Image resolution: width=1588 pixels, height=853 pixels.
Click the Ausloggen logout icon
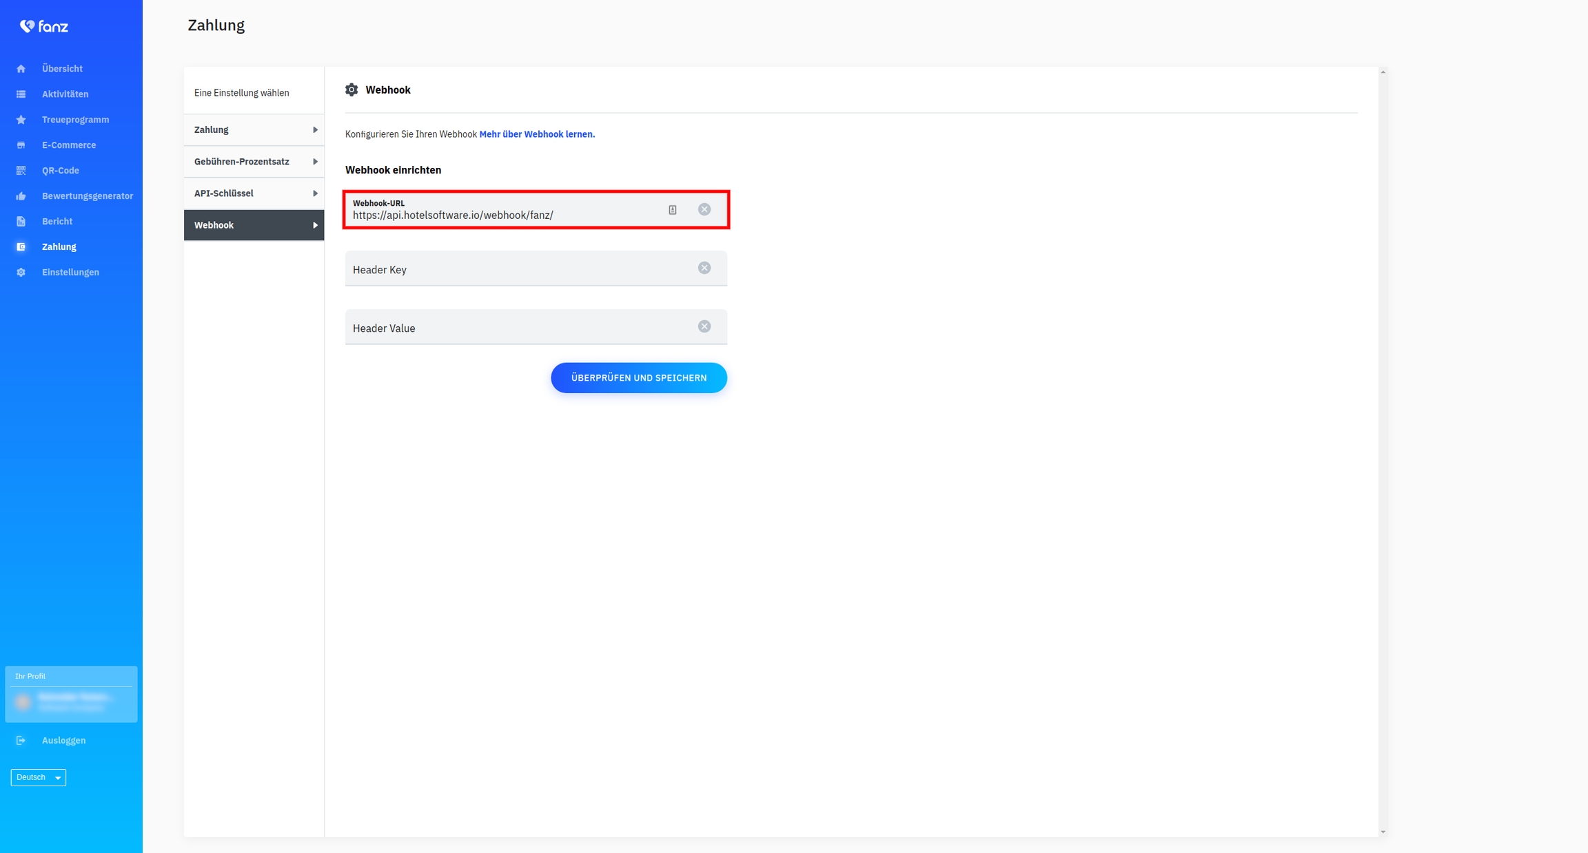[21, 741]
